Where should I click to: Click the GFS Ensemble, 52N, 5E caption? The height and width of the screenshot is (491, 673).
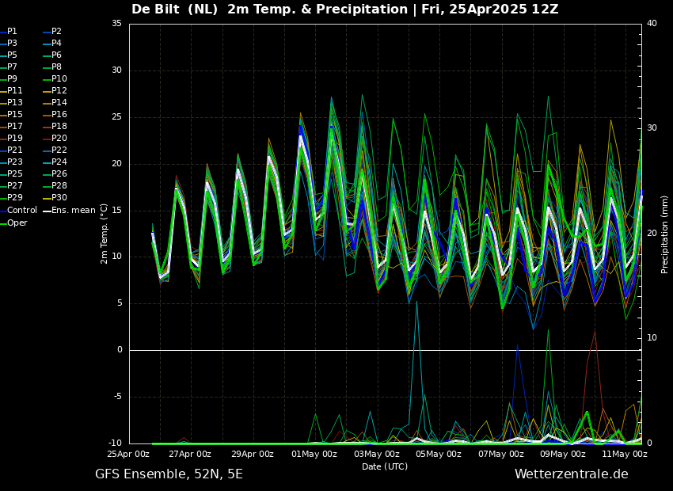pos(169,474)
